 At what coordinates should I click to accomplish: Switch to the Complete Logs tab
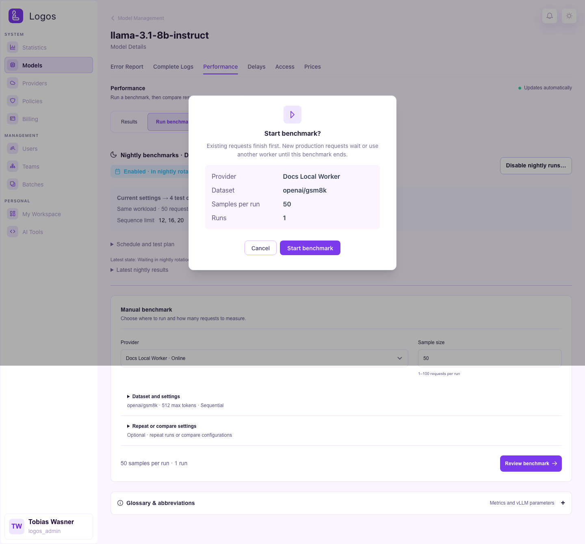[x=173, y=67]
